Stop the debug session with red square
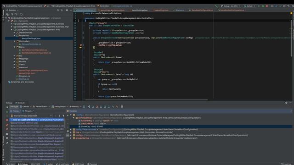Screen dimensions: 294x165 pyautogui.click(x=267, y=6)
